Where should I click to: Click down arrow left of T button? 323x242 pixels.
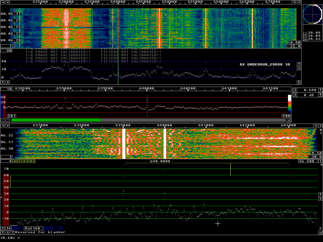pyautogui.click(x=8, y=232)
